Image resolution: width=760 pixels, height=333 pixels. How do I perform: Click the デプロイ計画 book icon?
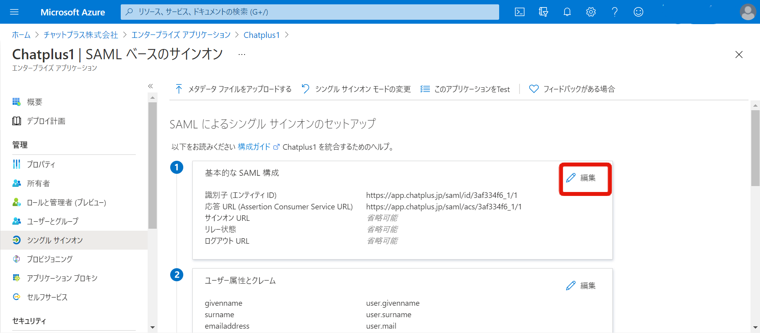tap(16, 121)
